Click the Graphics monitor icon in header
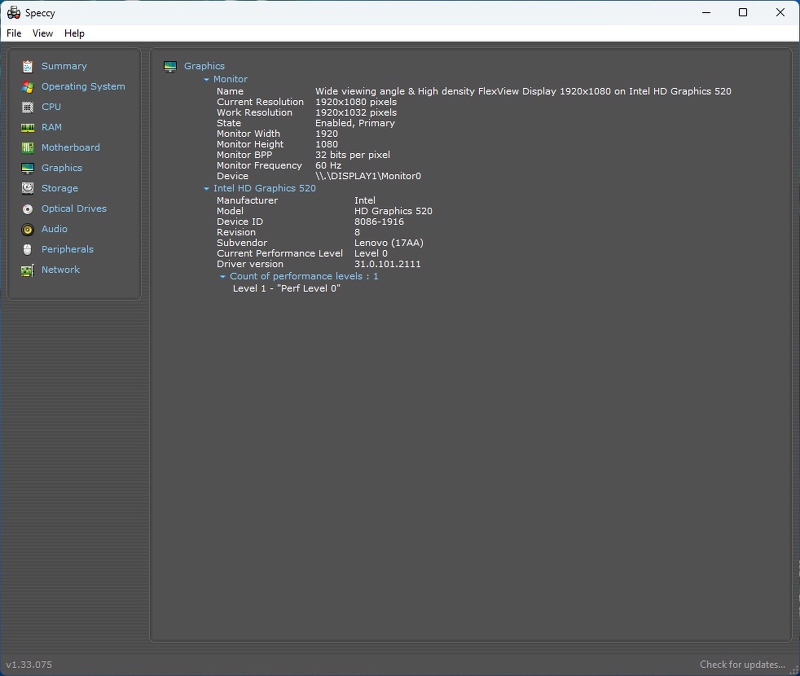The width and height of the screenshot is (800, 676). [170, 66]
